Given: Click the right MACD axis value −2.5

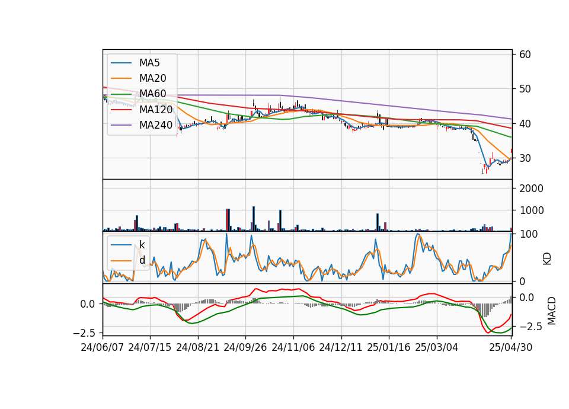Looking at the screenshot, I should (x=531, y=327).
